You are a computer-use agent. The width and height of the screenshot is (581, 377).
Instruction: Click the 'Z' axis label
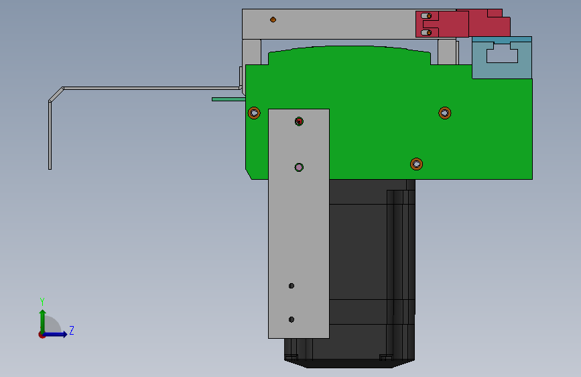coord(72,330)
